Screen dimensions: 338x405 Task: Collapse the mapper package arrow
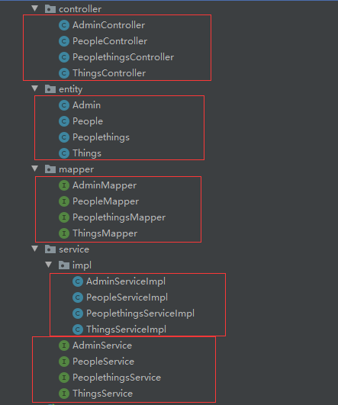pos(34,169)
